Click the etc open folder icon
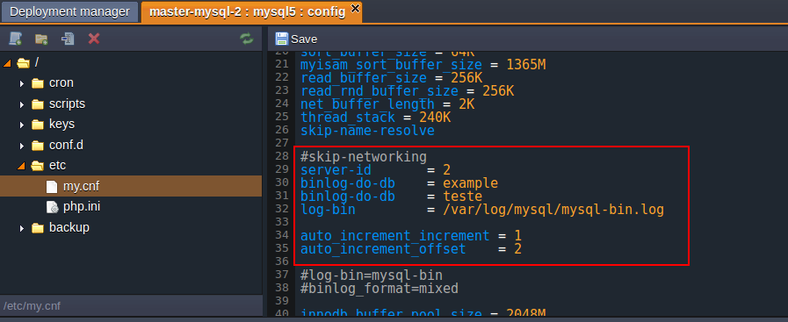The width and height of the screenshot is (788, 322). tap(37, 166)
